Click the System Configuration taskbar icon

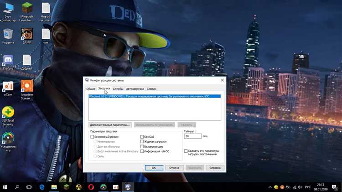pyautogui.click(x=128, y=187)
